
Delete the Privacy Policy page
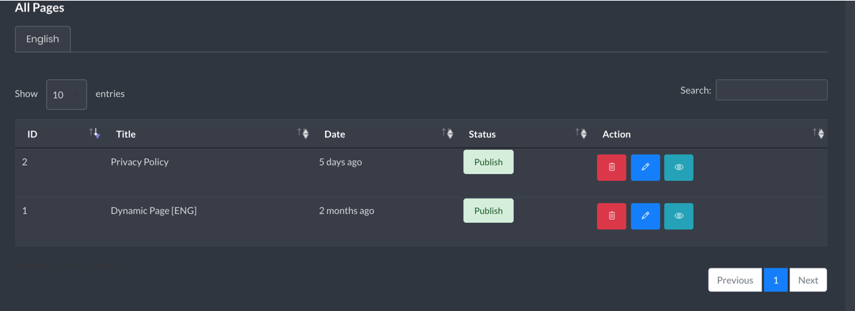pyautogui.click(x=611, y=167)
